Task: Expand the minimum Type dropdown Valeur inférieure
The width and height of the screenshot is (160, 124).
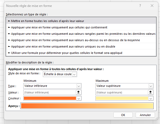Action: click(79, 86)
